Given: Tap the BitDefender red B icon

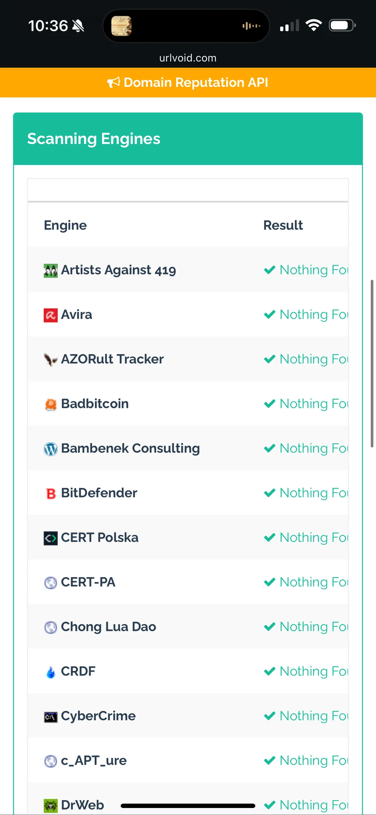Looking at the screenshot, I should click(x=51, y=493).
